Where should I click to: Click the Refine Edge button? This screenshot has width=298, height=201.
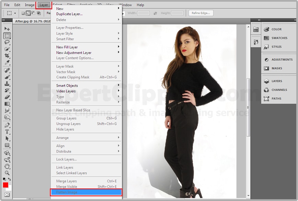click(201, 13)
